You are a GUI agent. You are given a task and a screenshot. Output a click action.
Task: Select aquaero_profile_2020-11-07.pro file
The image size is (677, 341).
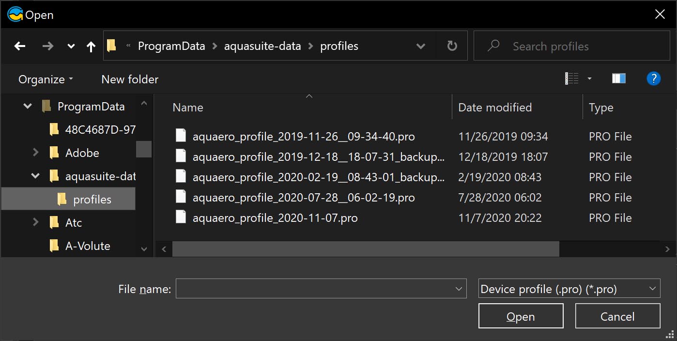tap(275, 218)
